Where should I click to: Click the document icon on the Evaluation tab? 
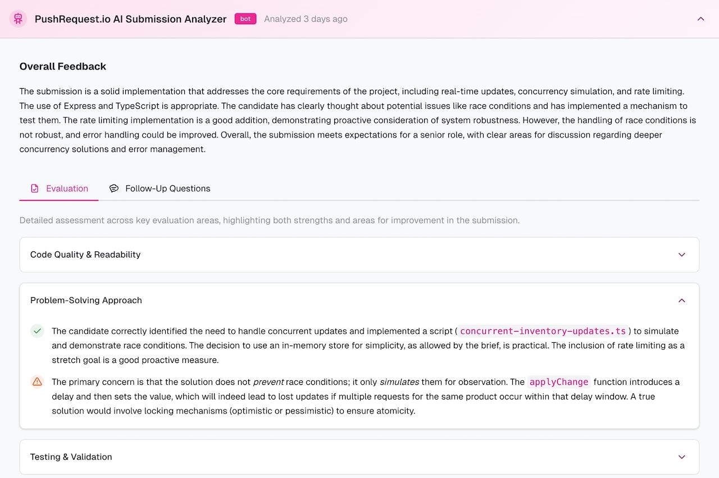click(x=35, y=188)
